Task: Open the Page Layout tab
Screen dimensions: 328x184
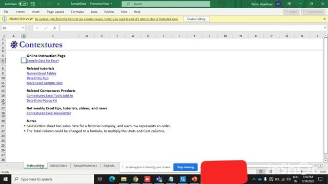Action: (x=55, y=12)
